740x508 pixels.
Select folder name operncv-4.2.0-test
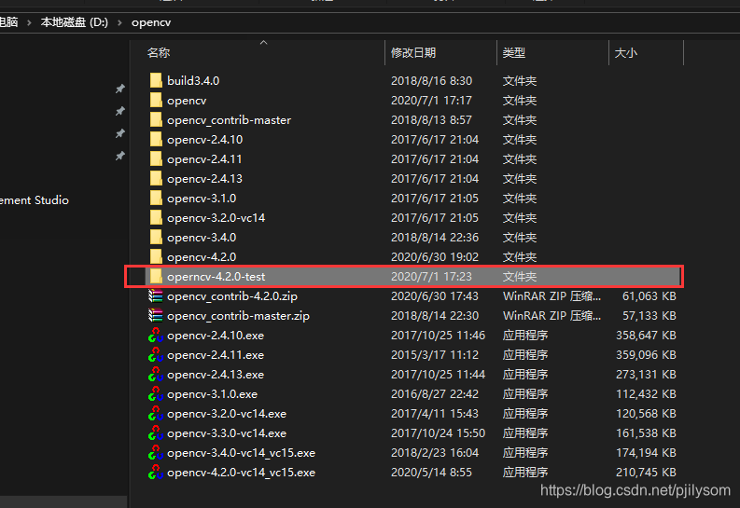[216, 277]
